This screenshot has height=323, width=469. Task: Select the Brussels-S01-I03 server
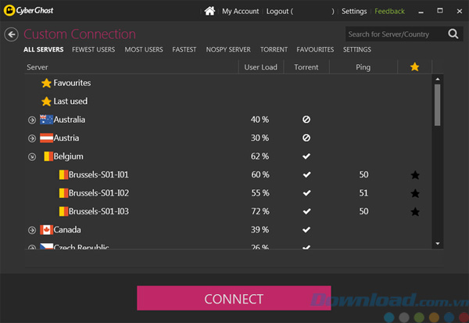228,211
